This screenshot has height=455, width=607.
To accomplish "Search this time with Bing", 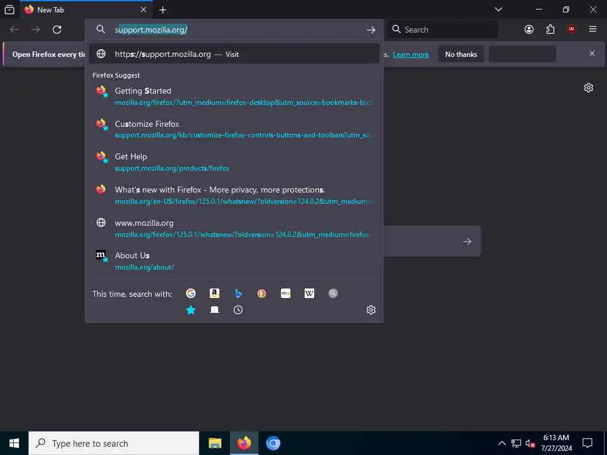I will click(238, 293).
